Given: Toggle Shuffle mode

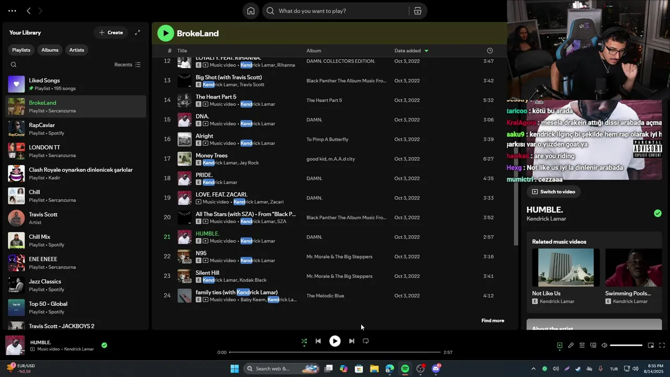Looking at the screenshot, I should pos(304,341).
